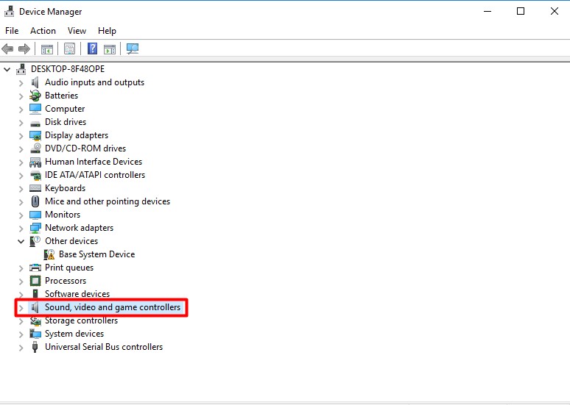Select the Storage controllers entry
Image resolution: width=570 pixels, height=405 pixels.
81,320
